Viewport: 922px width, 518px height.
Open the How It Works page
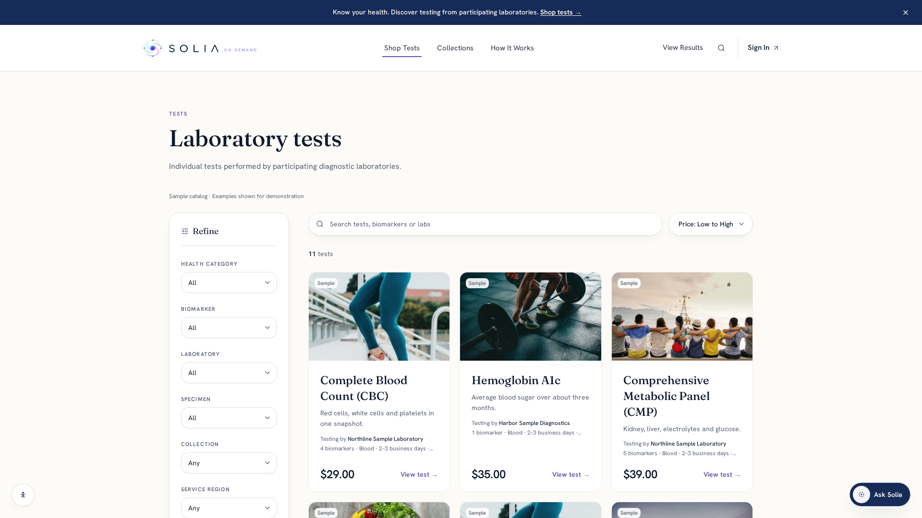(x=512, y=48)
